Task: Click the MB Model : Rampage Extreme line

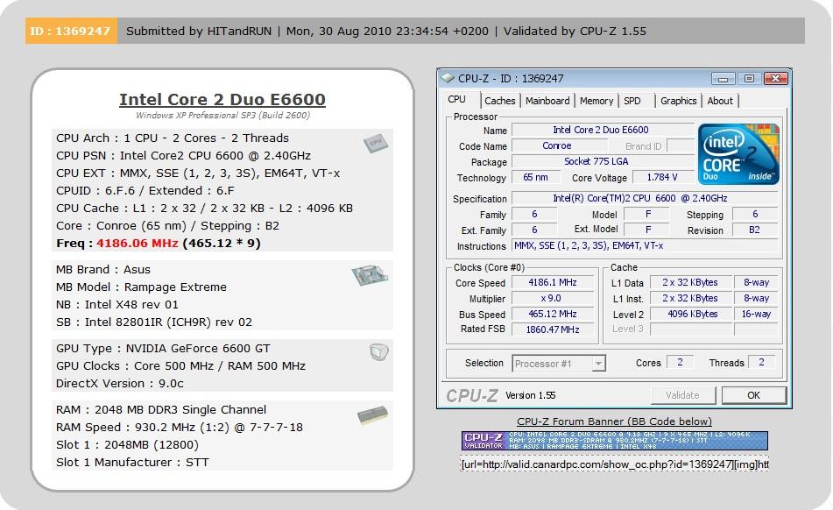Action: pyautogui.click(x=141, y=287)
